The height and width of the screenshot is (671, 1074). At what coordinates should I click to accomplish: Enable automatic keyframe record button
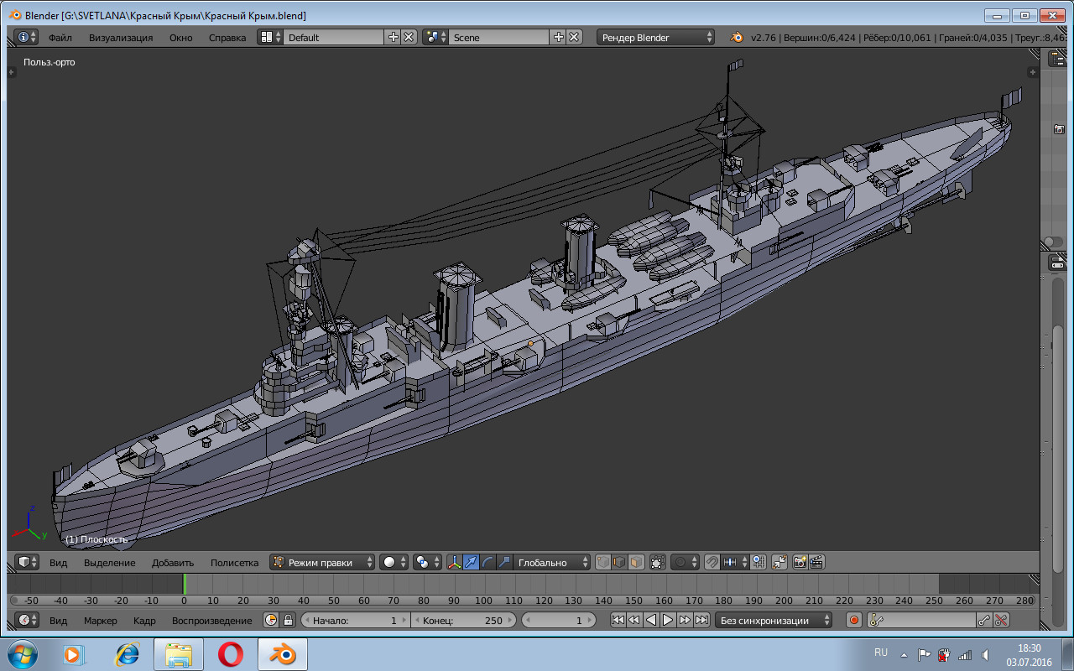pos(854,620)
